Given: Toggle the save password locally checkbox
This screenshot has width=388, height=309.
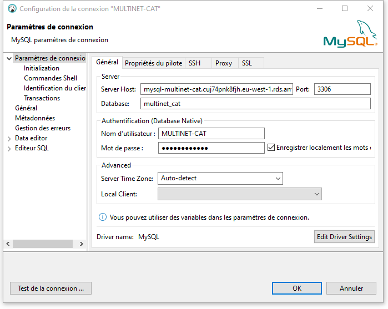Looking at the screenshot, I should click(271, 148).
